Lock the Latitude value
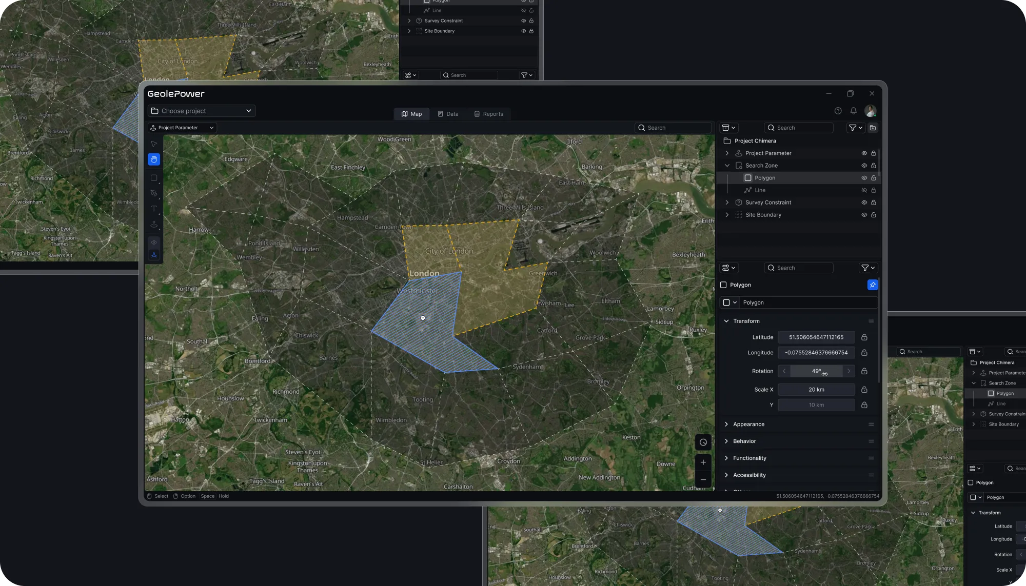This screenshot has width=1026, height=586. point(864,337)
